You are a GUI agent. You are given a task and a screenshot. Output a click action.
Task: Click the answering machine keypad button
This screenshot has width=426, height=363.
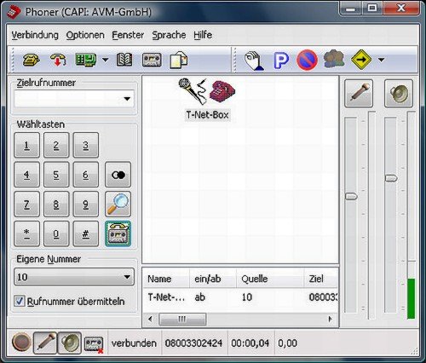[x=118, y=233]
